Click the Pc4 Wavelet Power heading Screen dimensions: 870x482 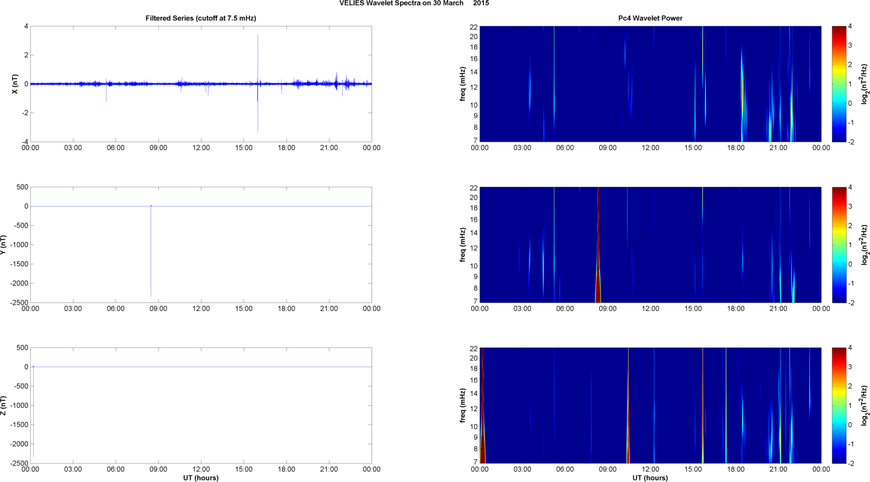[x=650, y=18]
